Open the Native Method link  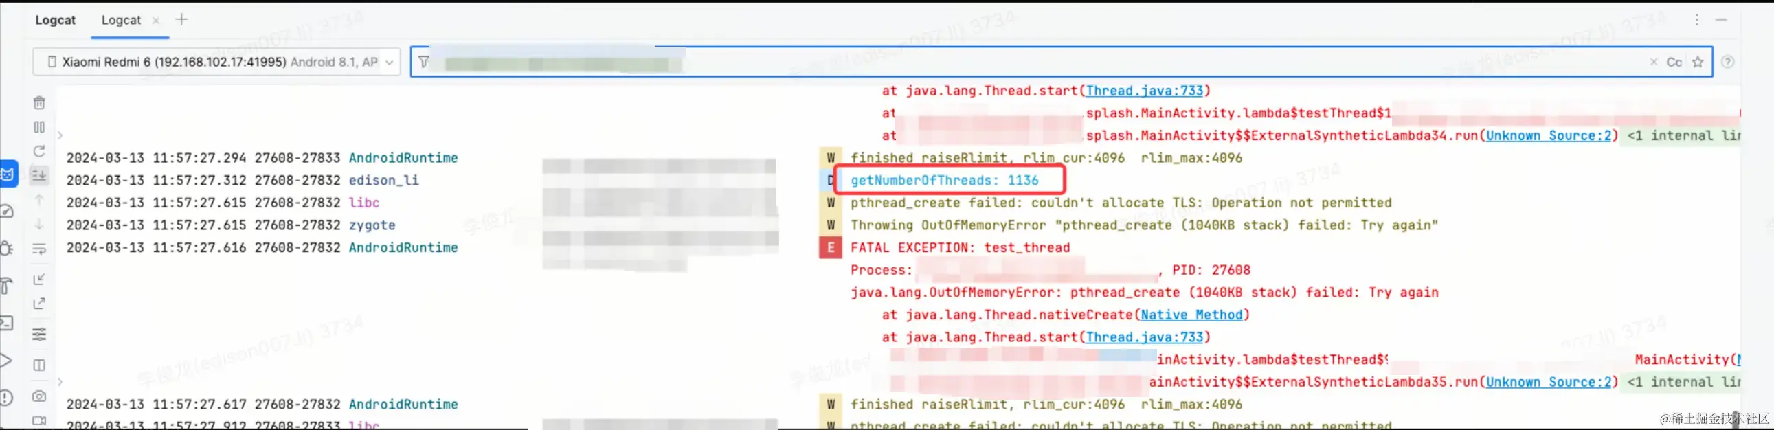tap(1191, 315)
